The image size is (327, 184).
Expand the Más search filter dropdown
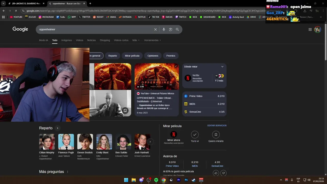pyautogui.click(x=136, y=40)
